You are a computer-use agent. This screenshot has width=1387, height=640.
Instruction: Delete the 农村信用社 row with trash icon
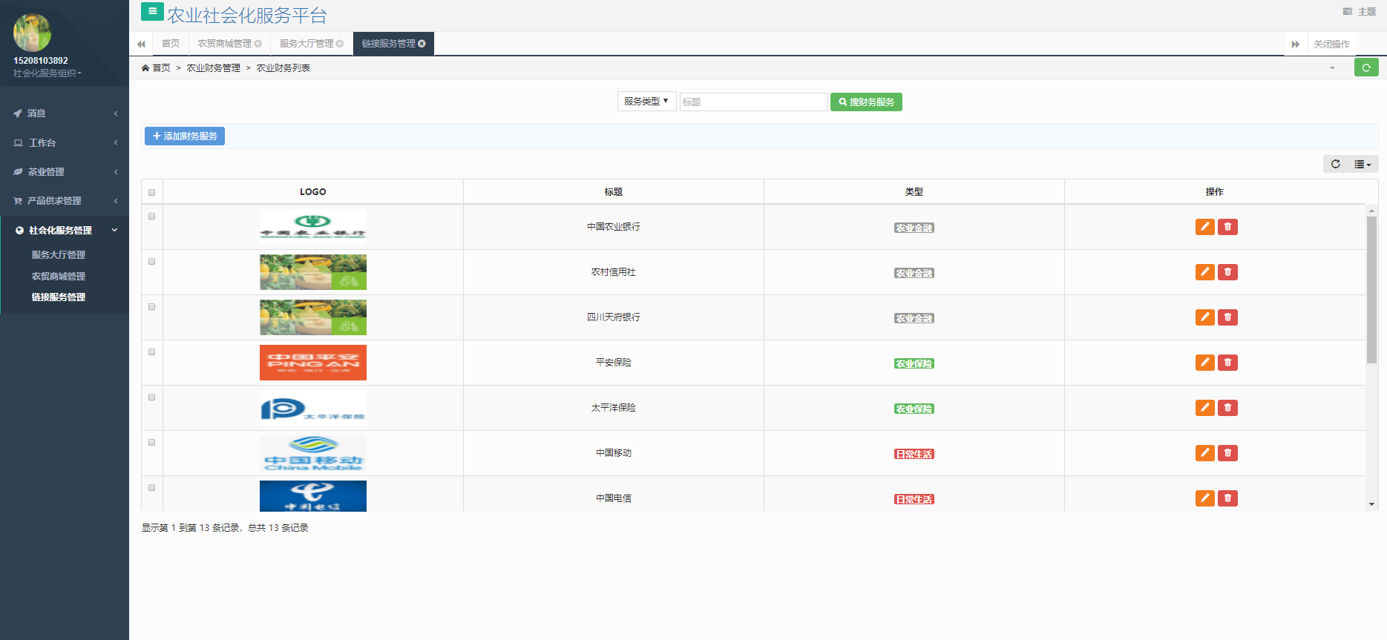[x=1227, y=272]
